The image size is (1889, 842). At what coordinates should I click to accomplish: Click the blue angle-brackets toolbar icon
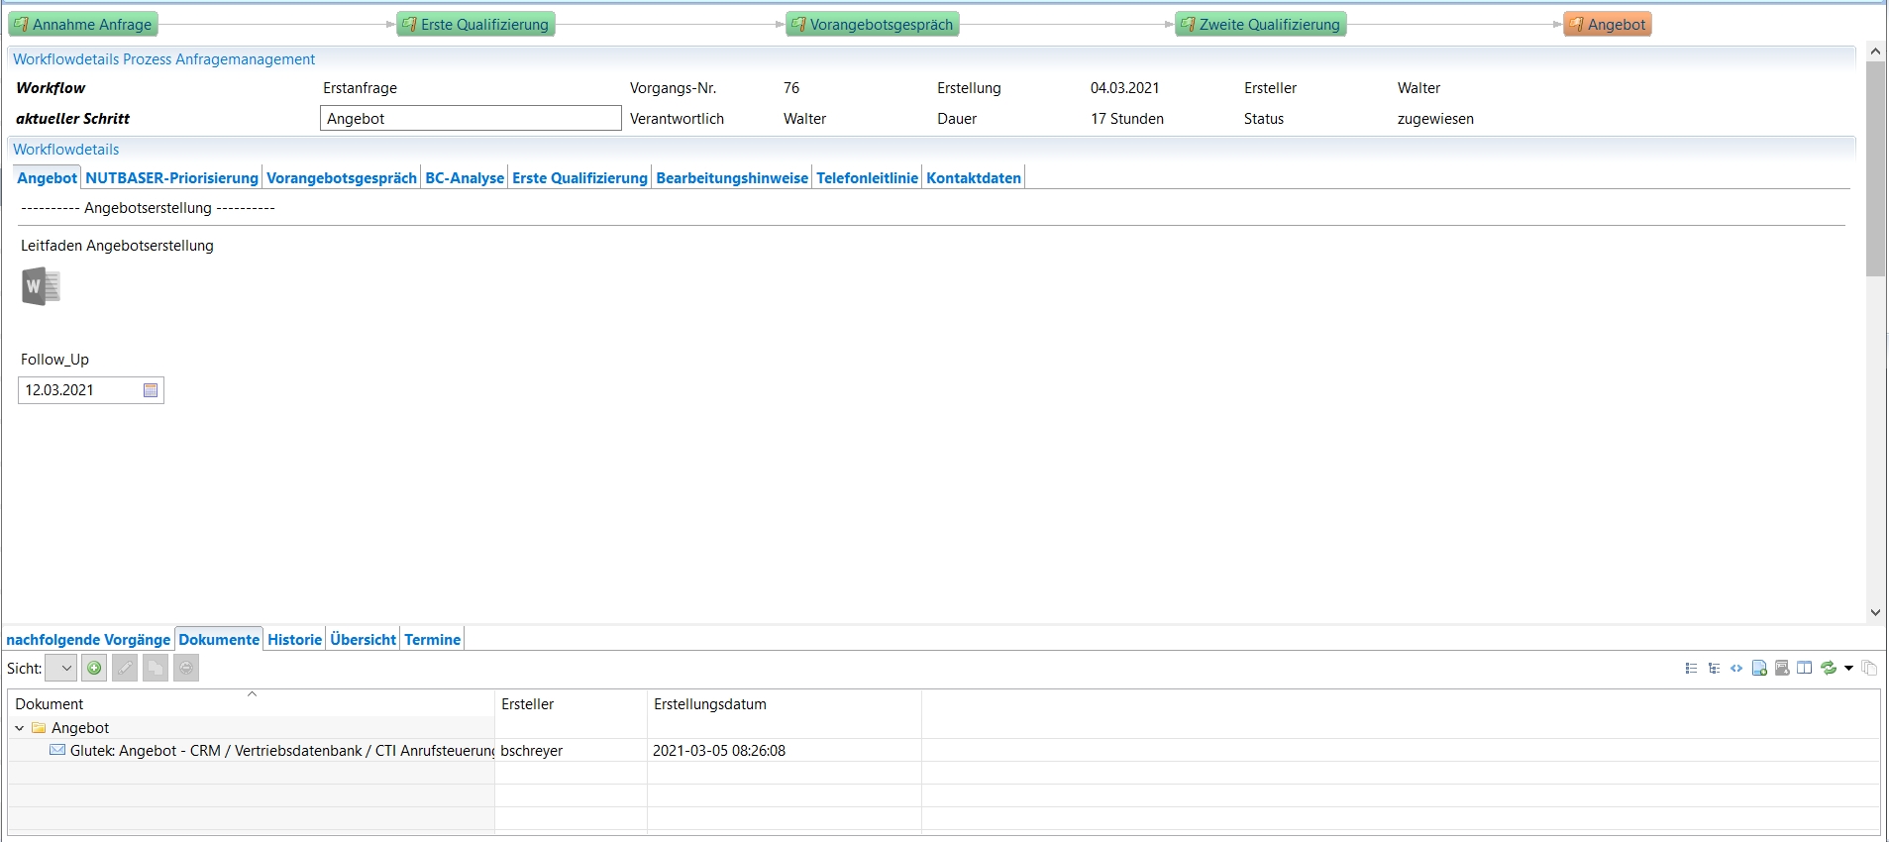click(x=1736, y=669)
